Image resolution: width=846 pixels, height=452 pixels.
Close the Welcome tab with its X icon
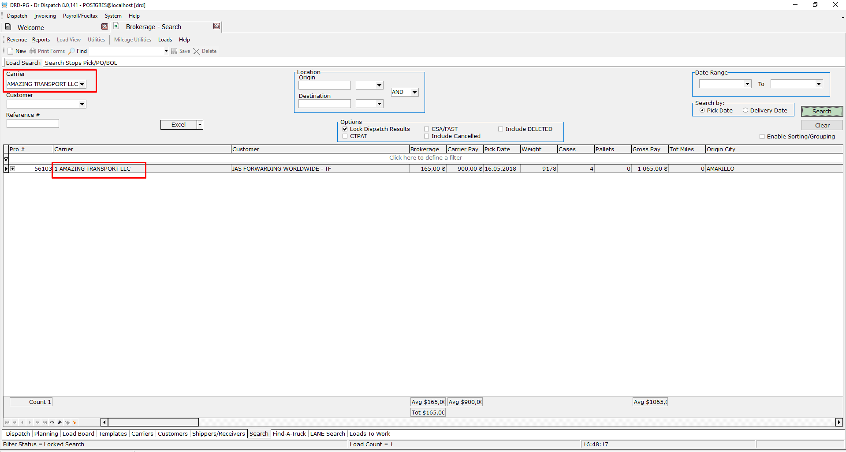[104, 26]
